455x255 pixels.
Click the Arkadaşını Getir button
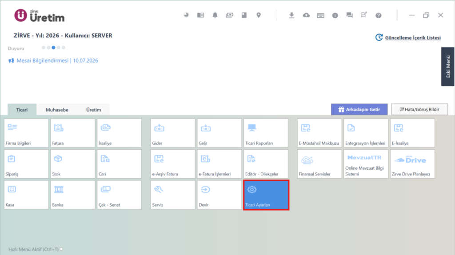click(359, 109)
